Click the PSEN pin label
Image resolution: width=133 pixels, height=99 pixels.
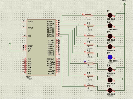pos(30,47)
